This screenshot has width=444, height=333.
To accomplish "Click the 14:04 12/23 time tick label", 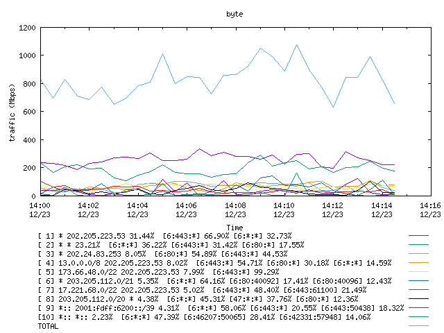I will pyautogui.click(x=137, y=210).
